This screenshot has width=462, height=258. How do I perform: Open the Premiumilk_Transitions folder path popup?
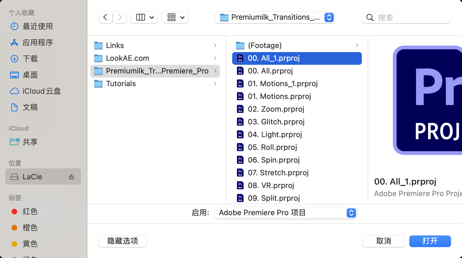[275, 17]
